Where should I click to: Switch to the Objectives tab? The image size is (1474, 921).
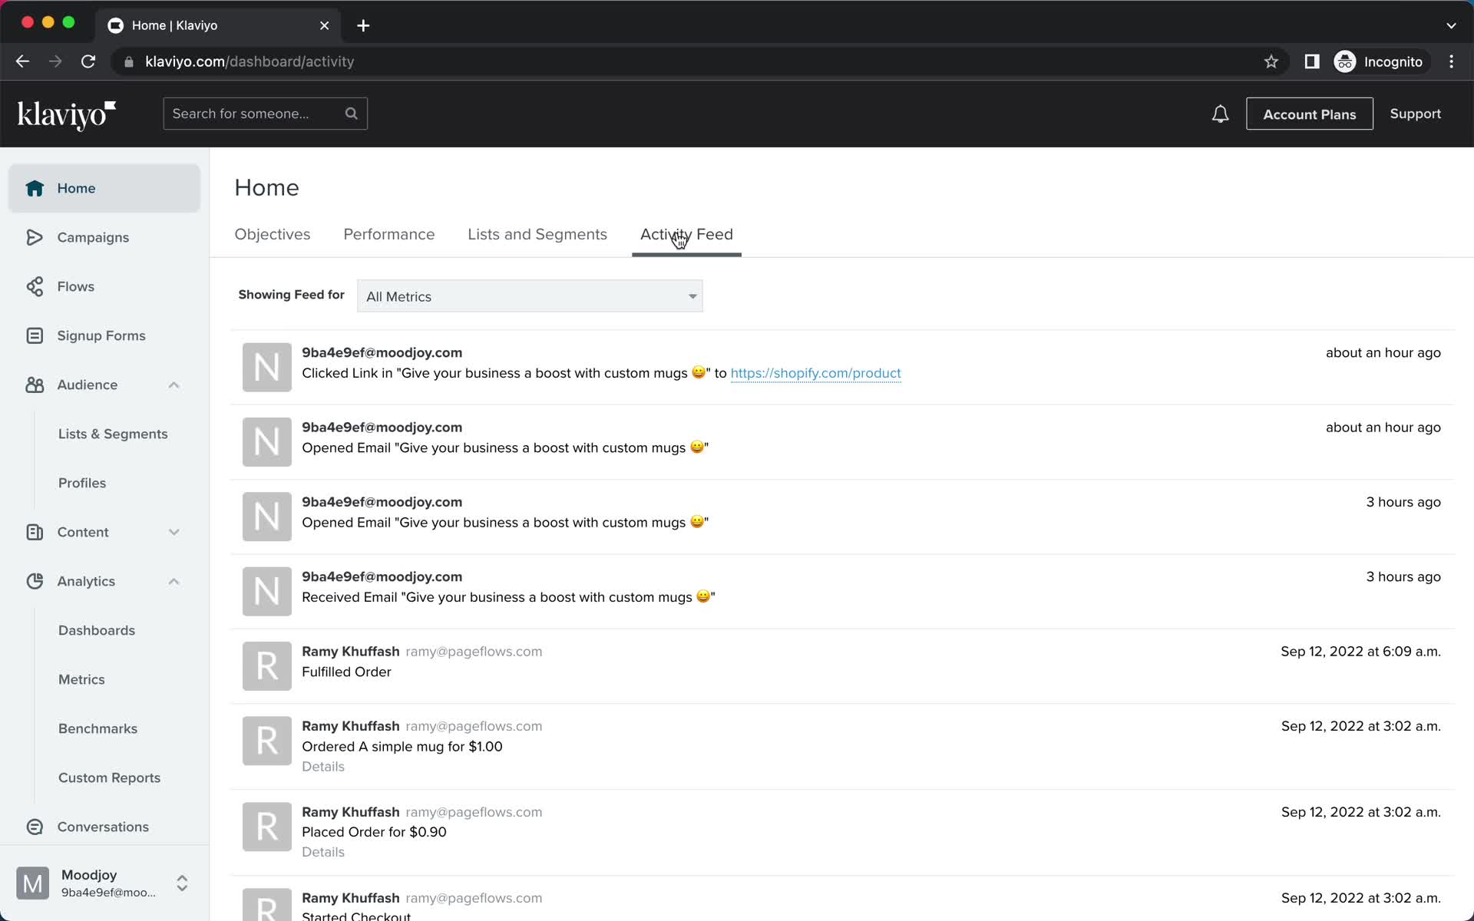point(273,235)
